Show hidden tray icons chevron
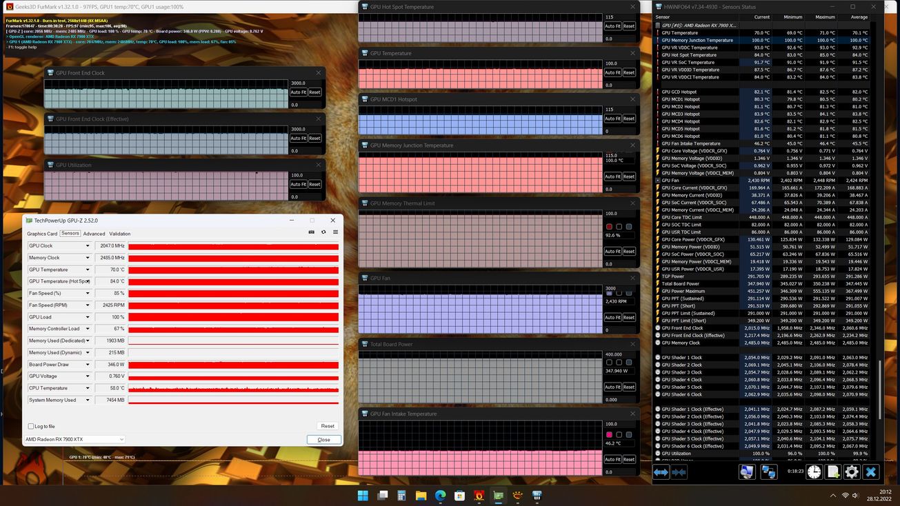 tap(832, 496)
